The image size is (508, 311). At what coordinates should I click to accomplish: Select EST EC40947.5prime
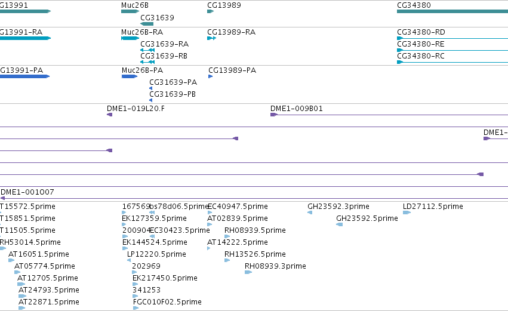point(238,207)
